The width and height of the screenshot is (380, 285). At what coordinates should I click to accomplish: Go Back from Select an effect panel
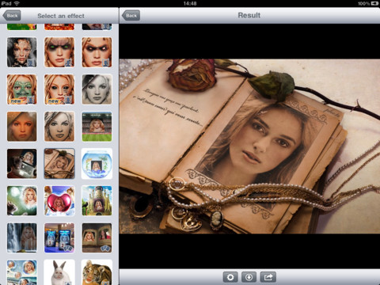coord(12,16)
